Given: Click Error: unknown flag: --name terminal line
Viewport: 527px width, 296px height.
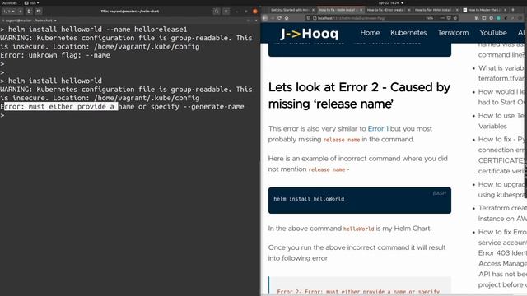Looking at the screenshot, I should point(55,55).
